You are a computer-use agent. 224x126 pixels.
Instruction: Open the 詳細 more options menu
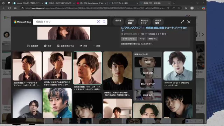click(97, 46)
